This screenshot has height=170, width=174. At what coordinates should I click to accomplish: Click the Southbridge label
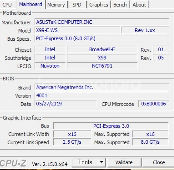coord(18,58)
